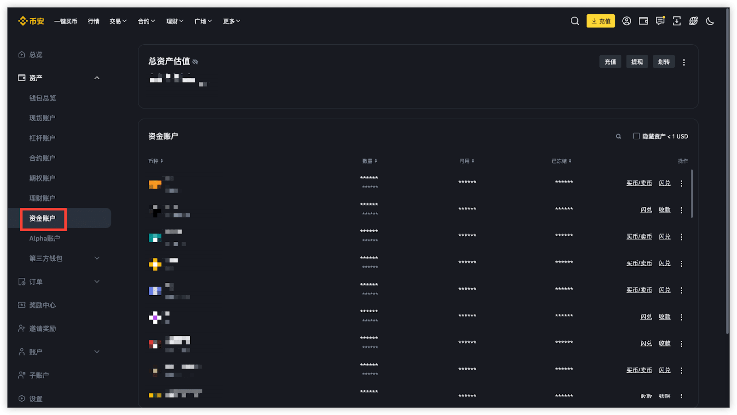Open the three-dot menu on the fourth asset row
Viewport: 737px width, 415px height.
[x=681, y=263]
